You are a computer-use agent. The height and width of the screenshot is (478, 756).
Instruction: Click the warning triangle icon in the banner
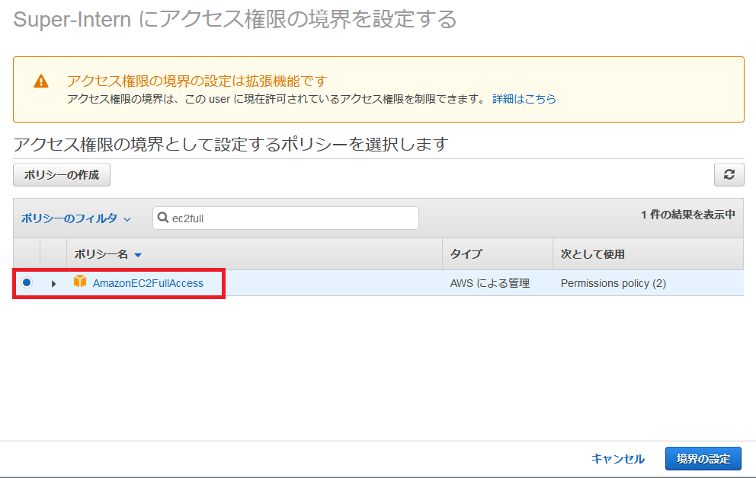point(41,81)
